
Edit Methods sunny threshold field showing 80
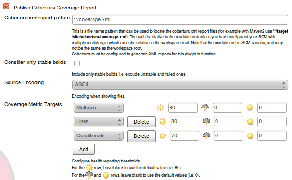pos(182,108)
